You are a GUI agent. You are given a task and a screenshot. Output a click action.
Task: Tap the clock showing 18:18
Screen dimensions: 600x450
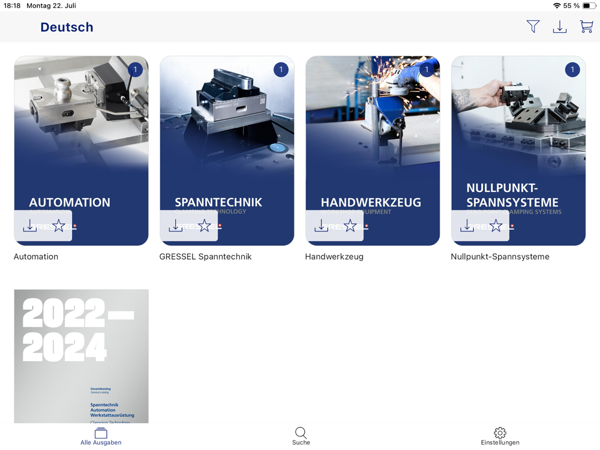pyautogui.click(x=12, y=5)
